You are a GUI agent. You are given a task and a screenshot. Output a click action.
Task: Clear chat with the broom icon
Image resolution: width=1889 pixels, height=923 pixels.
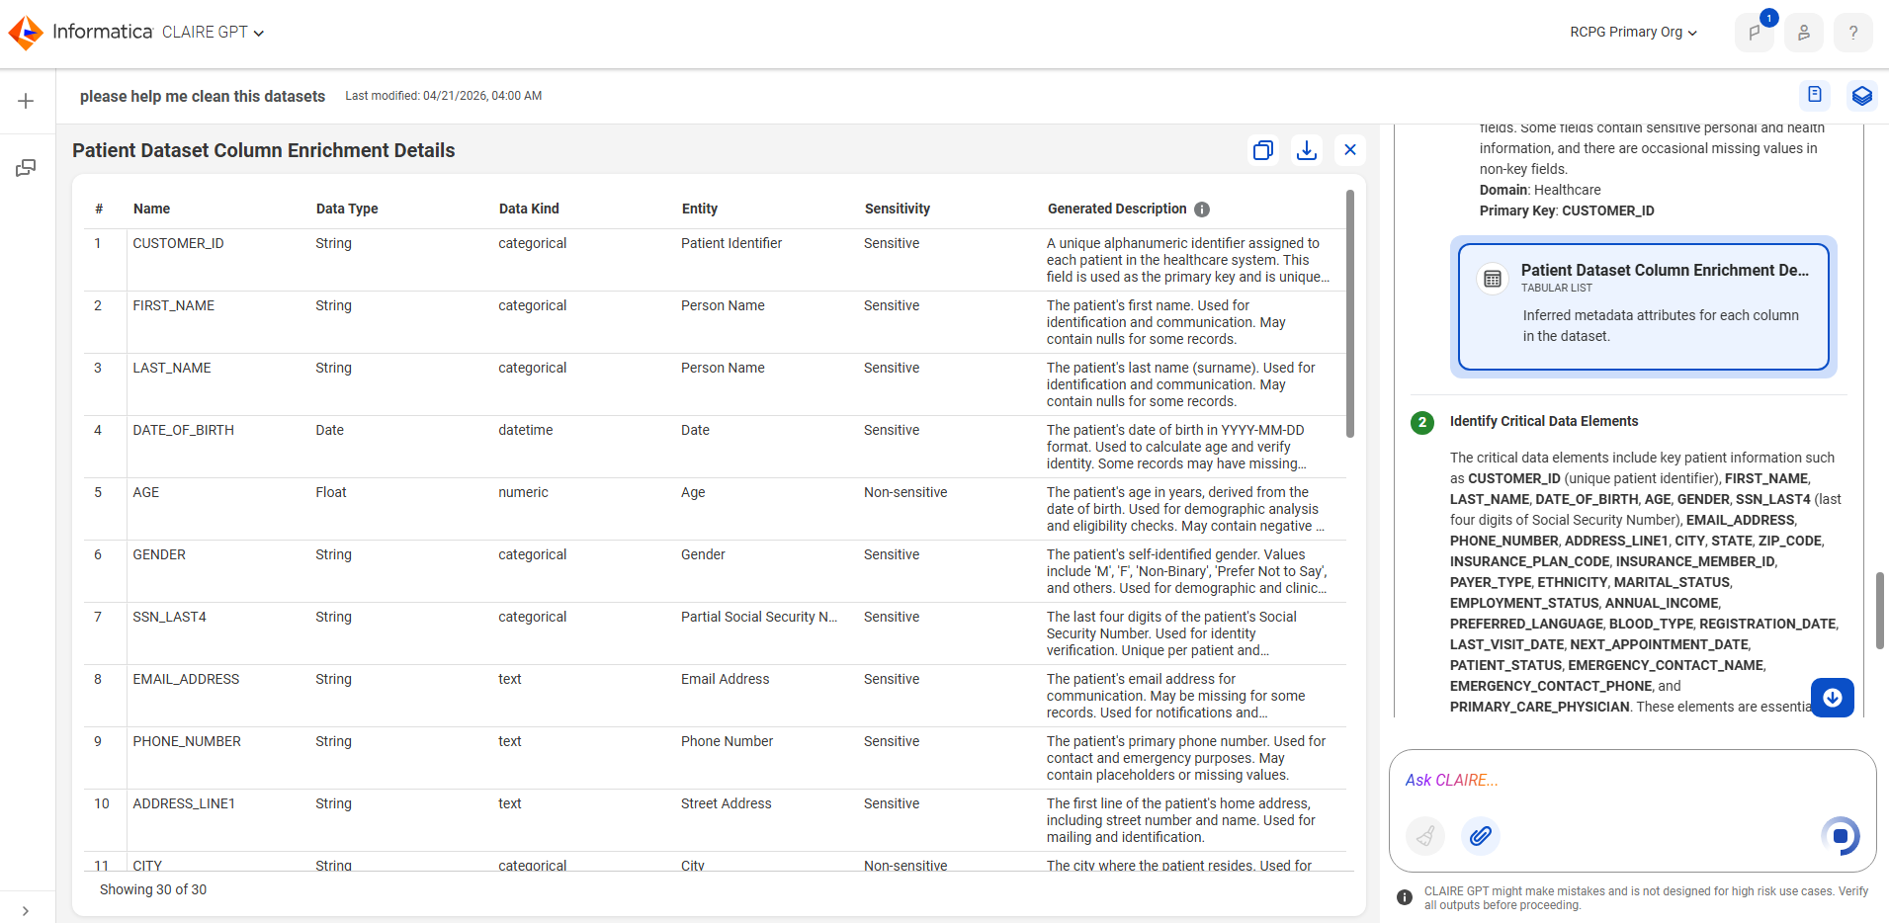(x=1425, y=836)
